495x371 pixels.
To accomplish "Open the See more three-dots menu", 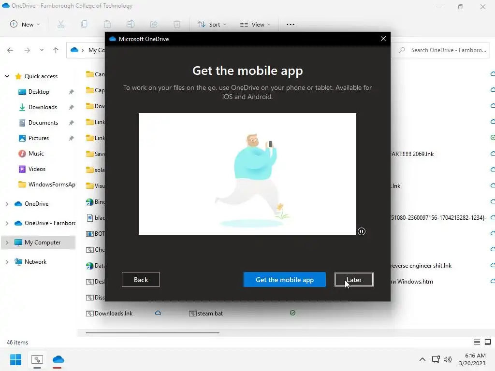I will [291, 24].
